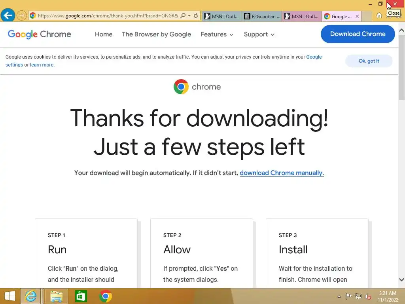This screenshot has height=304, width=405.
Task: Click download Chrome manually link
Action: pos(282,173)
